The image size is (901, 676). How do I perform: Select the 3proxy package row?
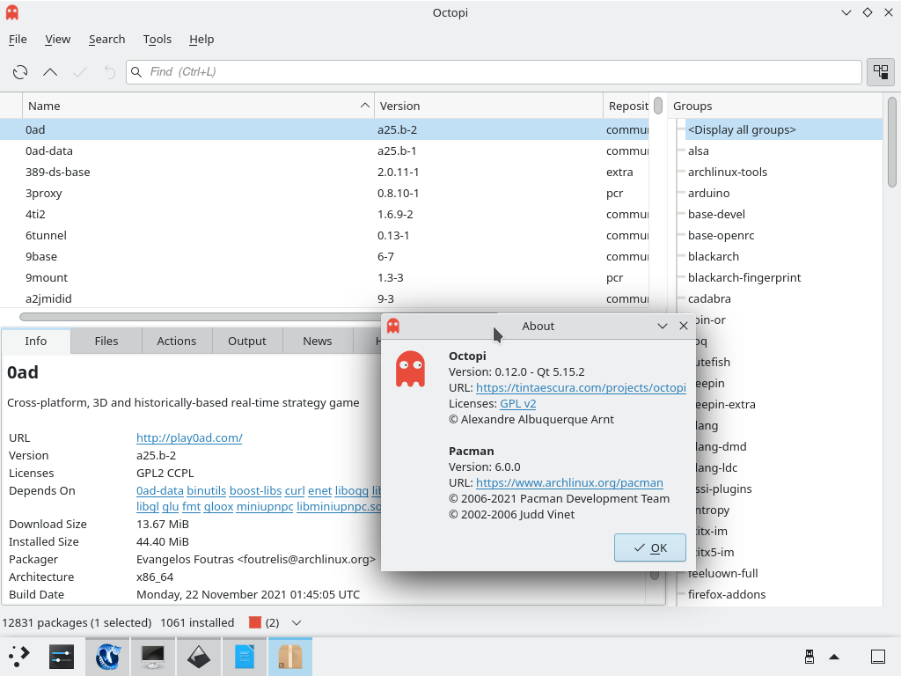324,193
